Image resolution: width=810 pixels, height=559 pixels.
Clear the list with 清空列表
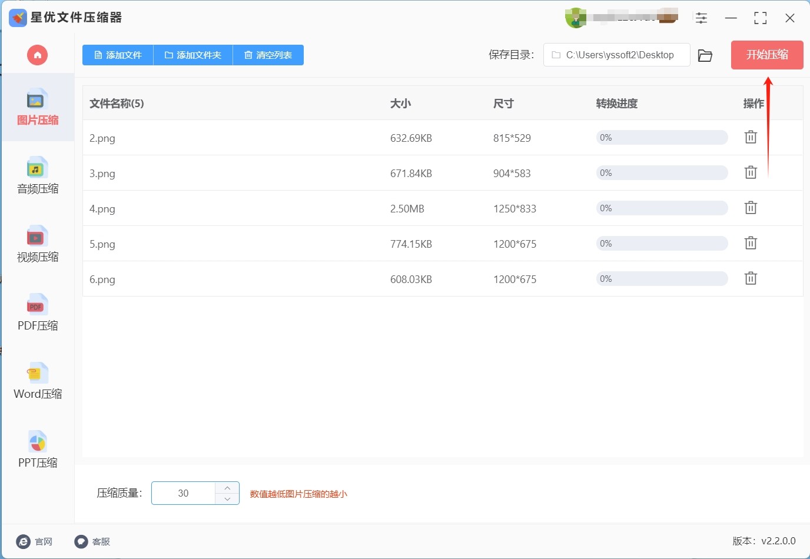click(x=268, y=55)
